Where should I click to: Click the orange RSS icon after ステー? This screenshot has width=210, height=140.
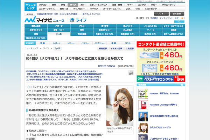pyautogui.click(x=182, y=18)
